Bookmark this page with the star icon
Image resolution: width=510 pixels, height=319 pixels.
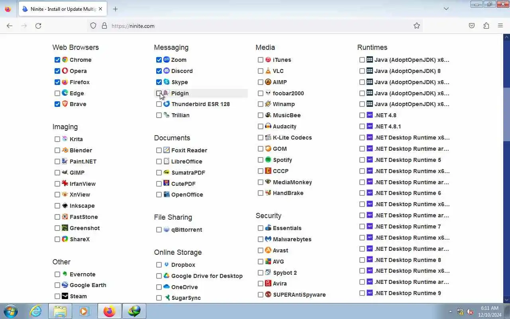pyautogui.click(x=417, y=26)
